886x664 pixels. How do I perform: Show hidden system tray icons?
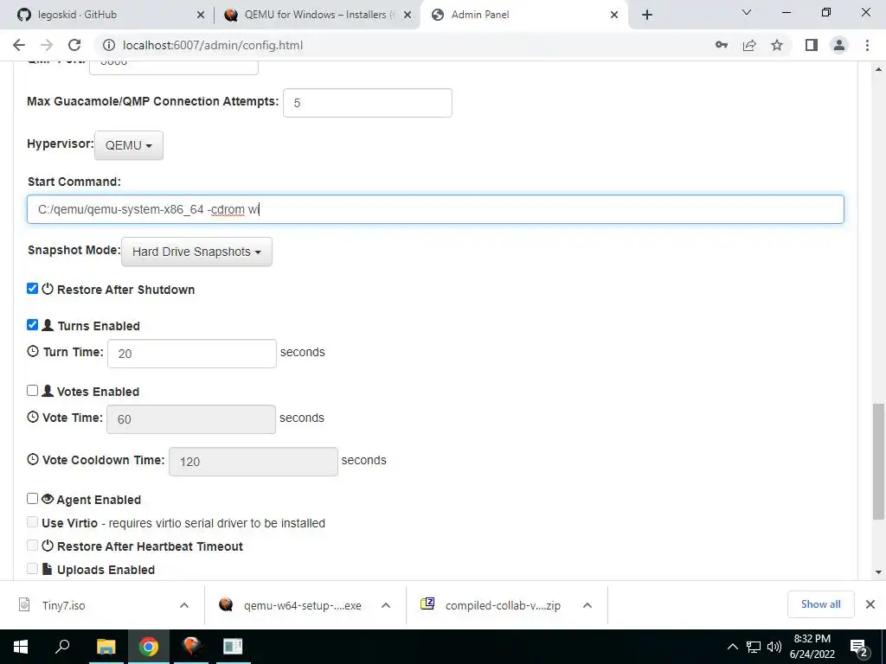coord(732,647)
